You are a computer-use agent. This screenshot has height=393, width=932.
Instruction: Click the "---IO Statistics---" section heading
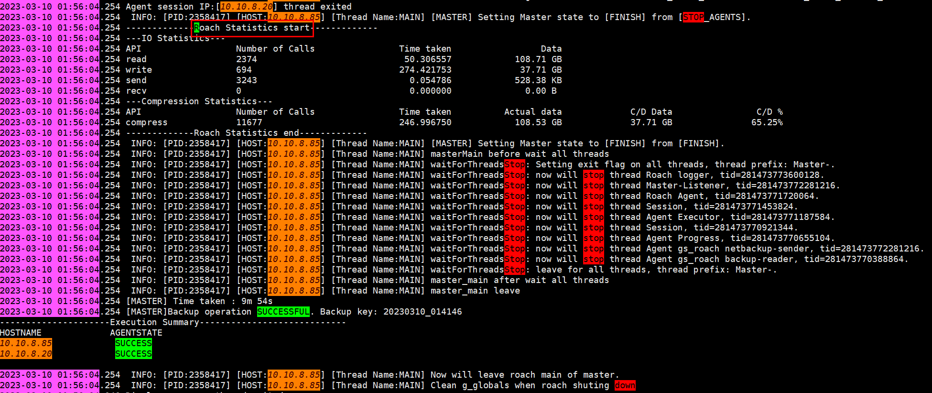click(x=175, y=38)
